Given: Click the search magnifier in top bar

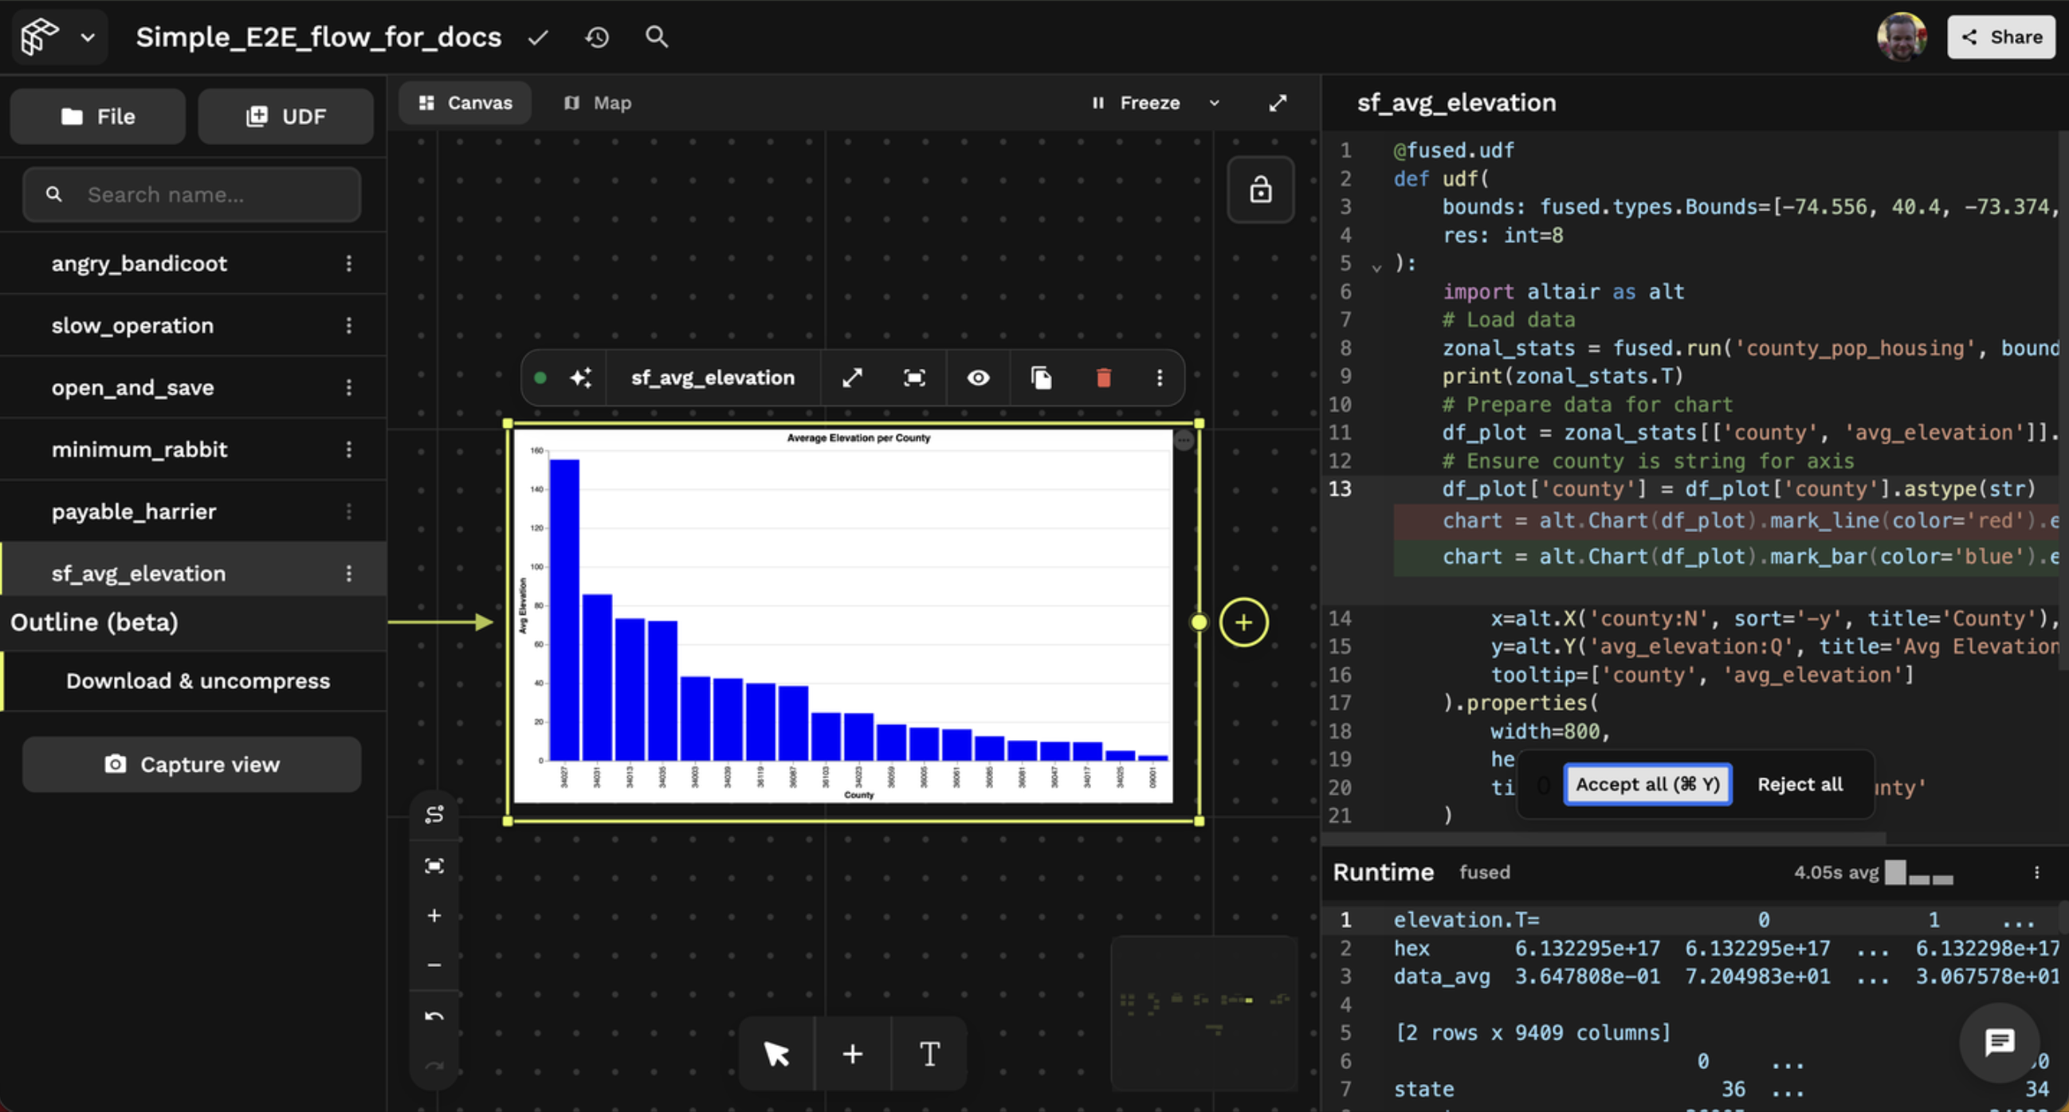Looking at the screenshot, I should (x=656, y=37).
